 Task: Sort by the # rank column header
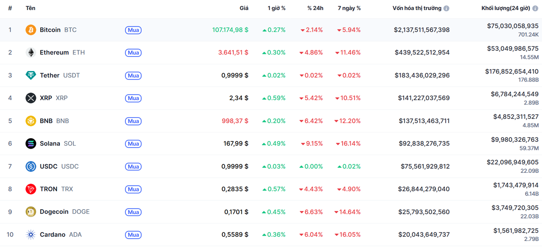pos(10,8)
